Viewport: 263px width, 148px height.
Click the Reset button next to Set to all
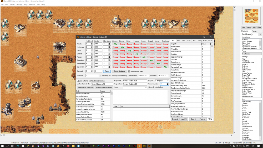[x=107, y=71]
